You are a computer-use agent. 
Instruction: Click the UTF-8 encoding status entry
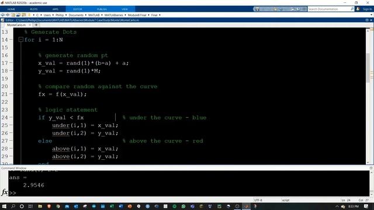click(x=258, y=200)
